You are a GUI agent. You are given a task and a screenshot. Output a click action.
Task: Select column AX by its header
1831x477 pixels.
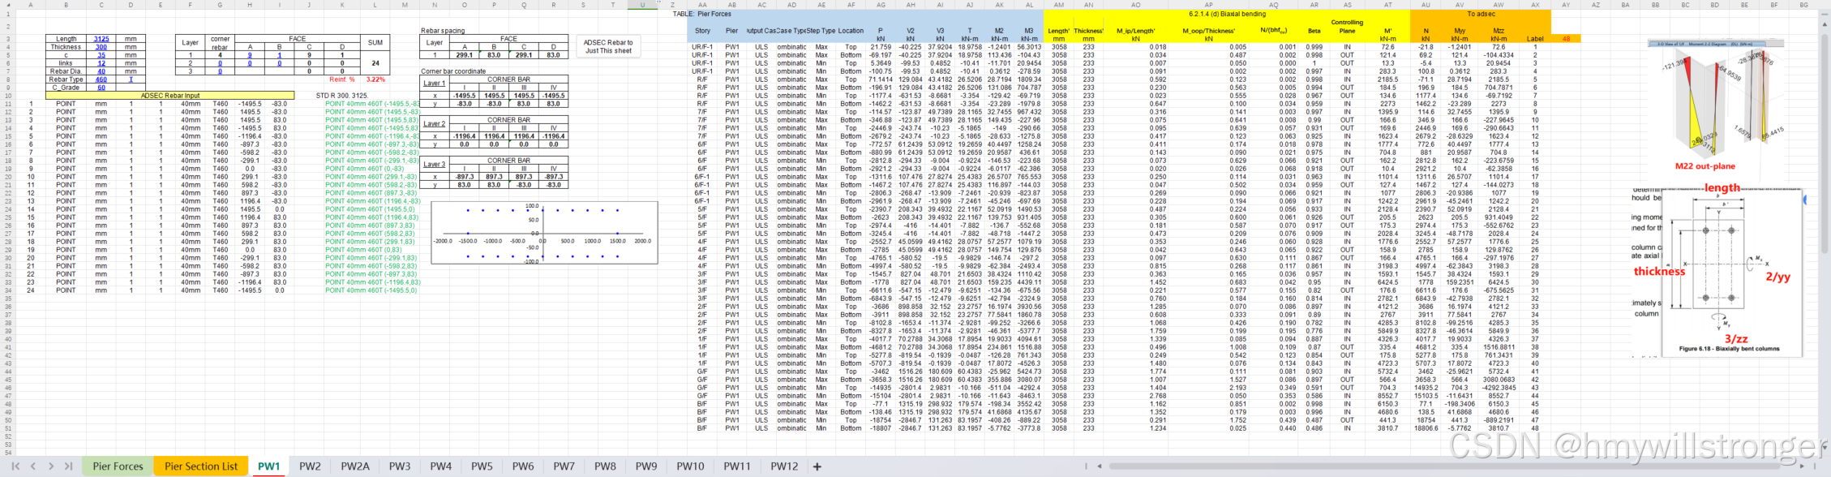(1535, 5)
